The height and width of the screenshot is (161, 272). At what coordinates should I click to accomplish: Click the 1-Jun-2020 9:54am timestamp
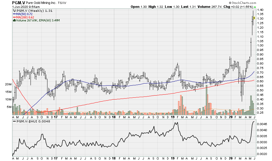tap(26, 7)
